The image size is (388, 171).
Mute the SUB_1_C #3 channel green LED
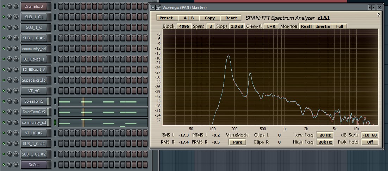click(4, 38)
